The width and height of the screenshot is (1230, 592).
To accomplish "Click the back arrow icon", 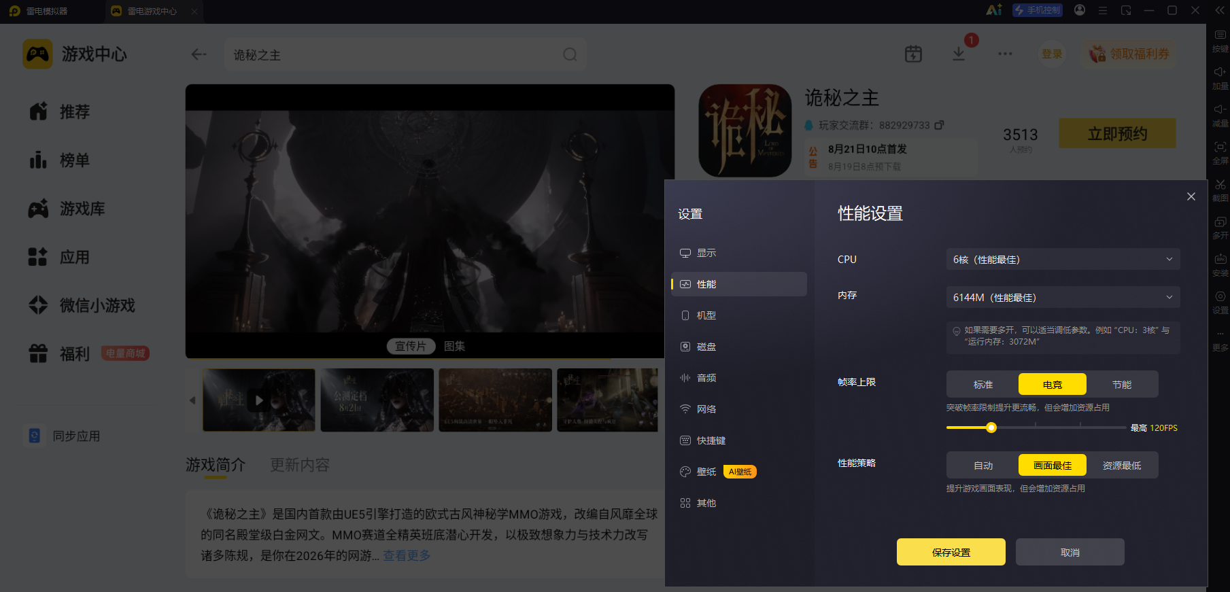I will [199, 54].
